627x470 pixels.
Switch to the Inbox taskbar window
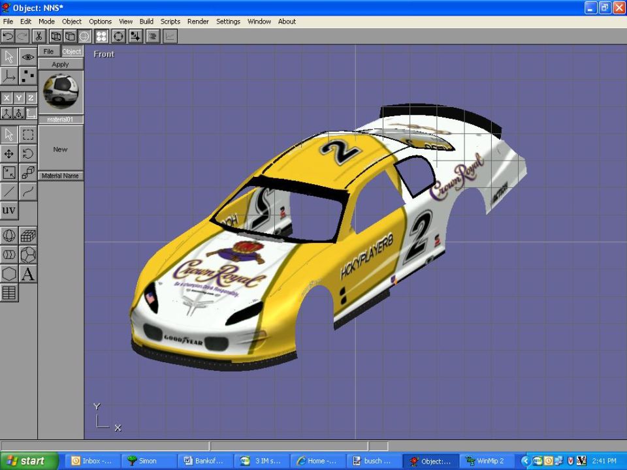pyautogui.click(x=92, y=461)
